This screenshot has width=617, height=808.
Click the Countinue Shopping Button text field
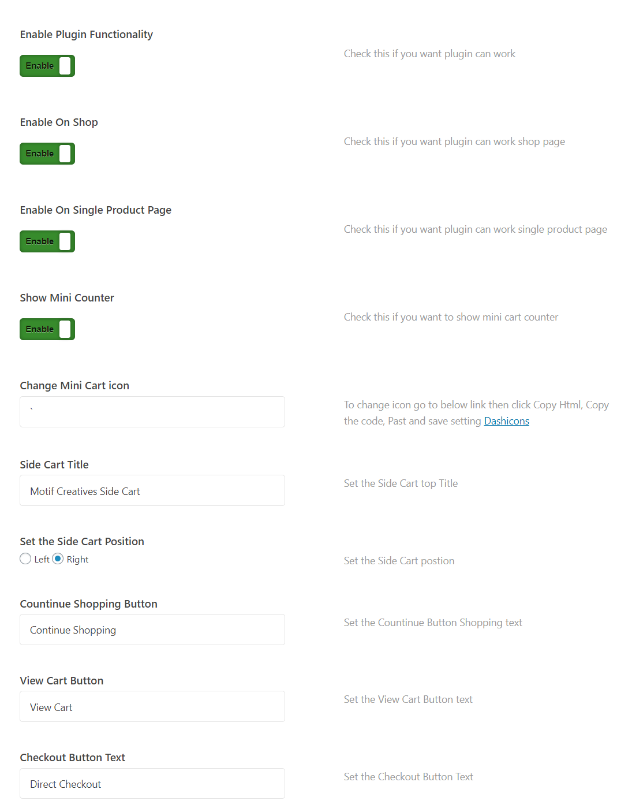coord(152,630)
